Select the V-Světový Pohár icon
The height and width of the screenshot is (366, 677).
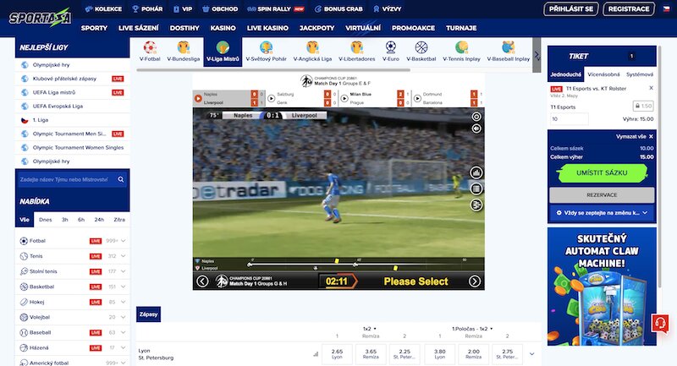pyautogui.click(x=266, y=52)
